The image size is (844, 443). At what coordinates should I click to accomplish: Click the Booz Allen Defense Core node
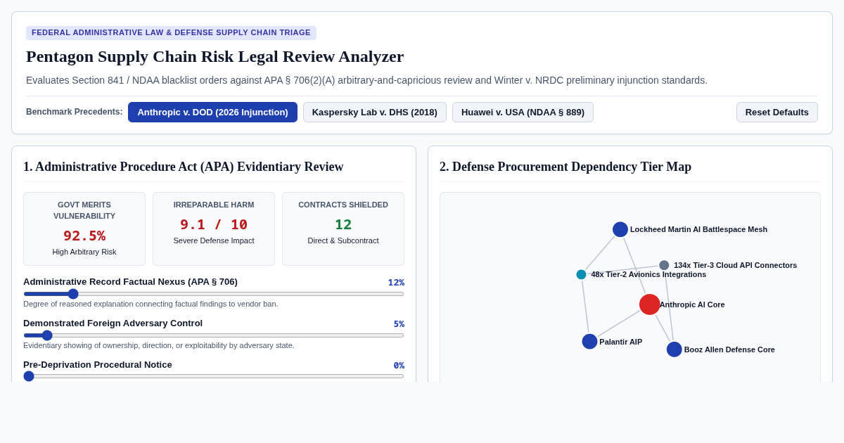coord(674,349)
